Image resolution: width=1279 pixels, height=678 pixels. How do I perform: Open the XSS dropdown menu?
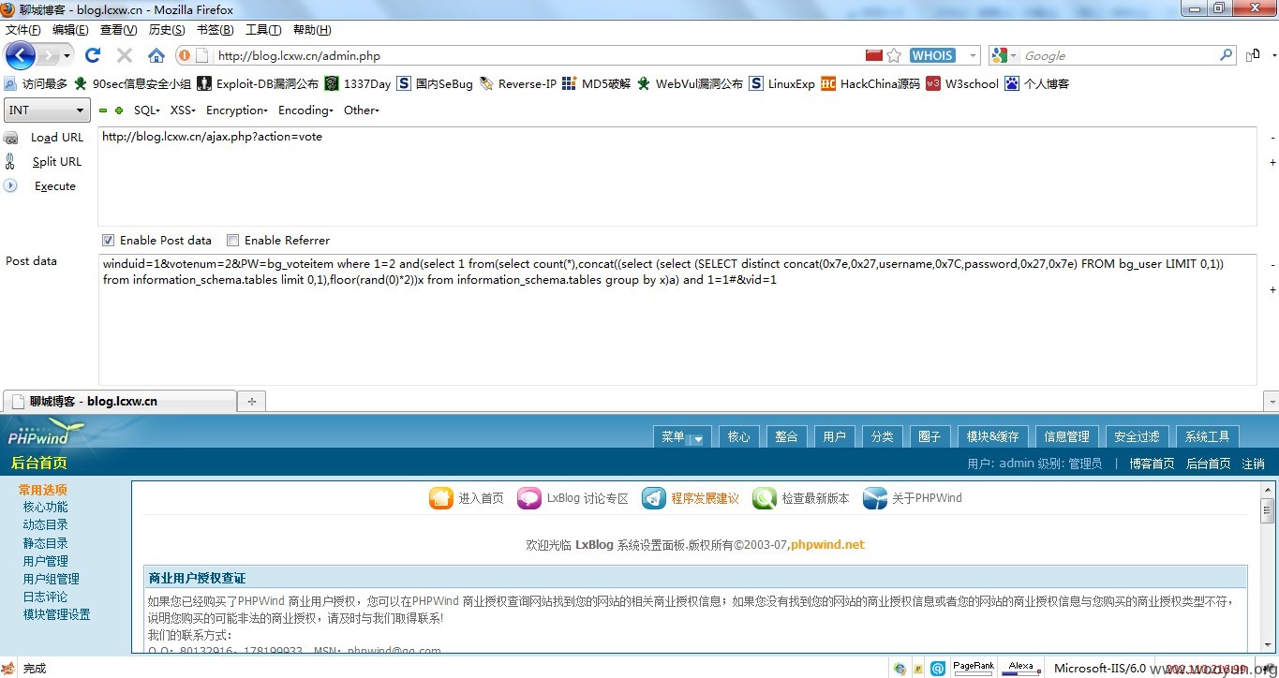click(183, 111)
